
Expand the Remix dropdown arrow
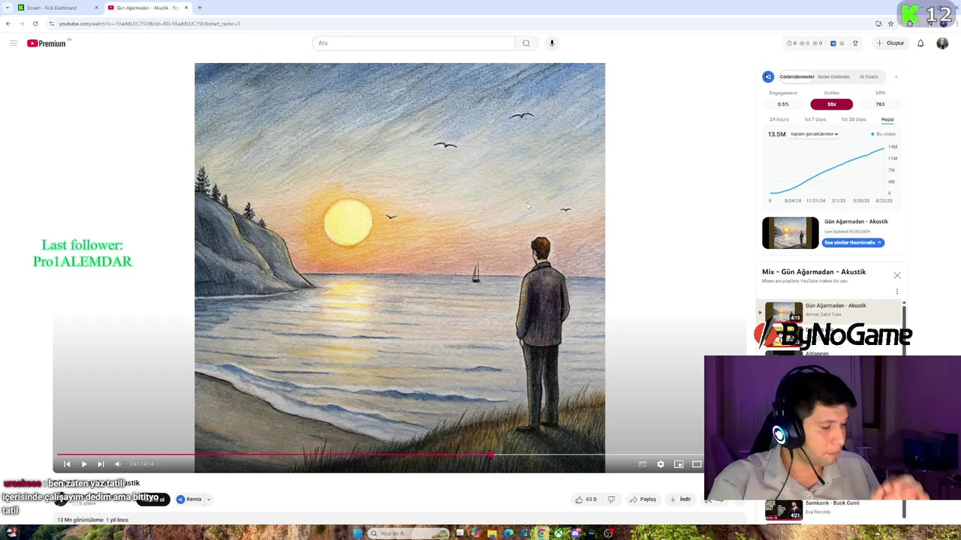pyautogui.click(x=209, y=499)
